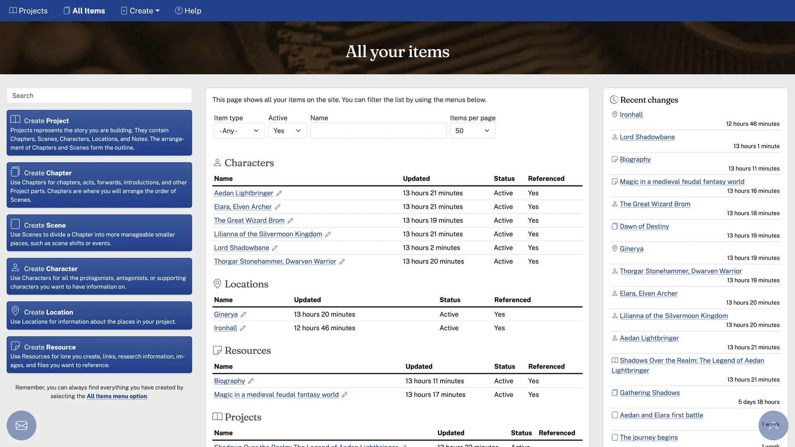
Task: Edit Thorgar Stonehammer using the pencil icon
Action: click(x=342, y=262)
